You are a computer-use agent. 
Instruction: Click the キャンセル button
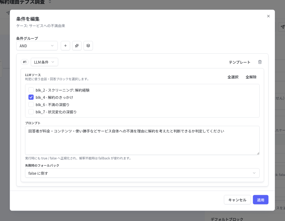(x=237, y=200)
